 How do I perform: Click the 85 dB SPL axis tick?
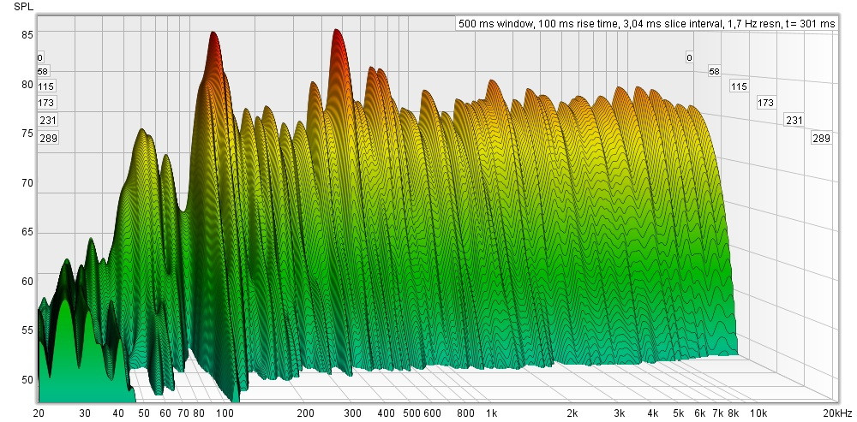pyautogui.click(x=27, y=35)
